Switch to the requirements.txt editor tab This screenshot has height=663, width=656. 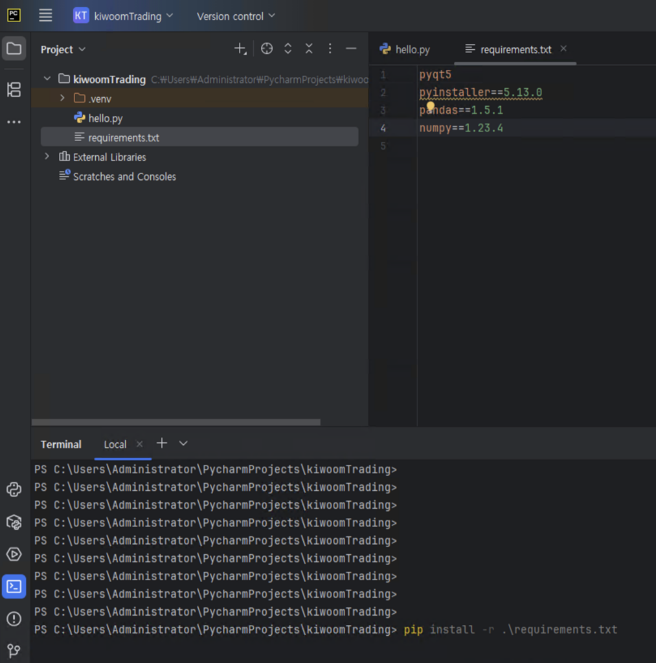(x=515, y=50)
